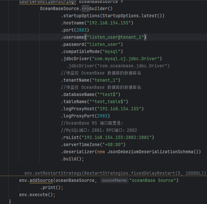Screen dimensions: 207x204
Task: Click the logProxyHost "192.168.154.155" string
Action: 119,109
